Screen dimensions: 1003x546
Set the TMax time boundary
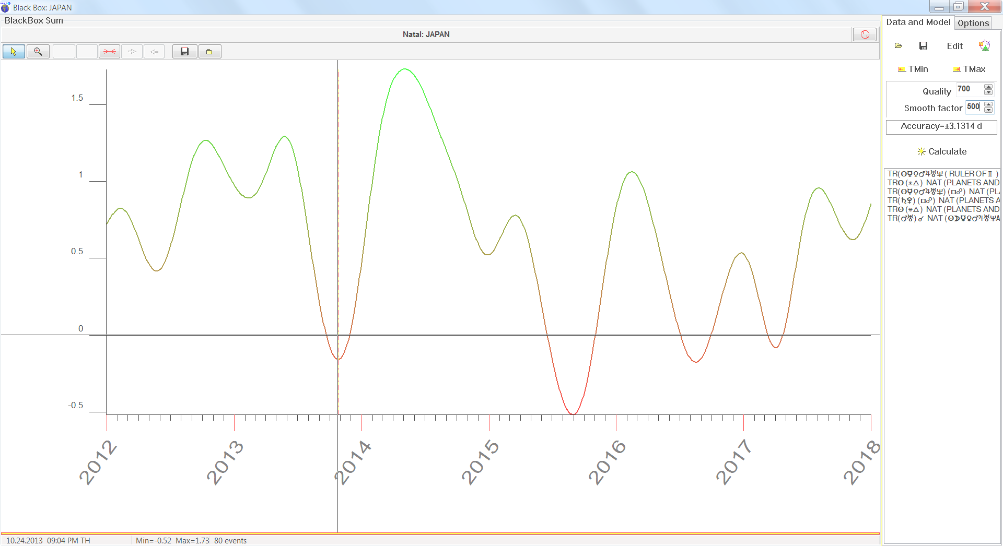click(969, 69)
